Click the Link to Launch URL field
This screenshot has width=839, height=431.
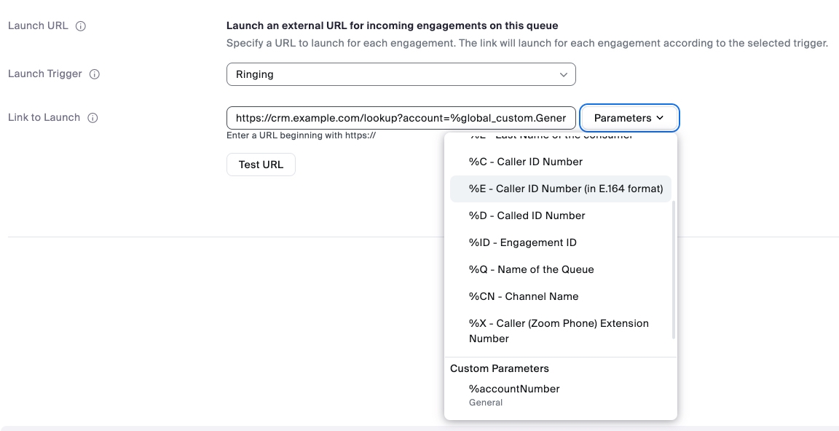point(401,118)
